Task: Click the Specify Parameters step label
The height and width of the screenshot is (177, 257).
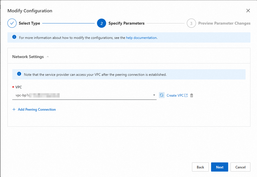Action: tap(126, 23)
